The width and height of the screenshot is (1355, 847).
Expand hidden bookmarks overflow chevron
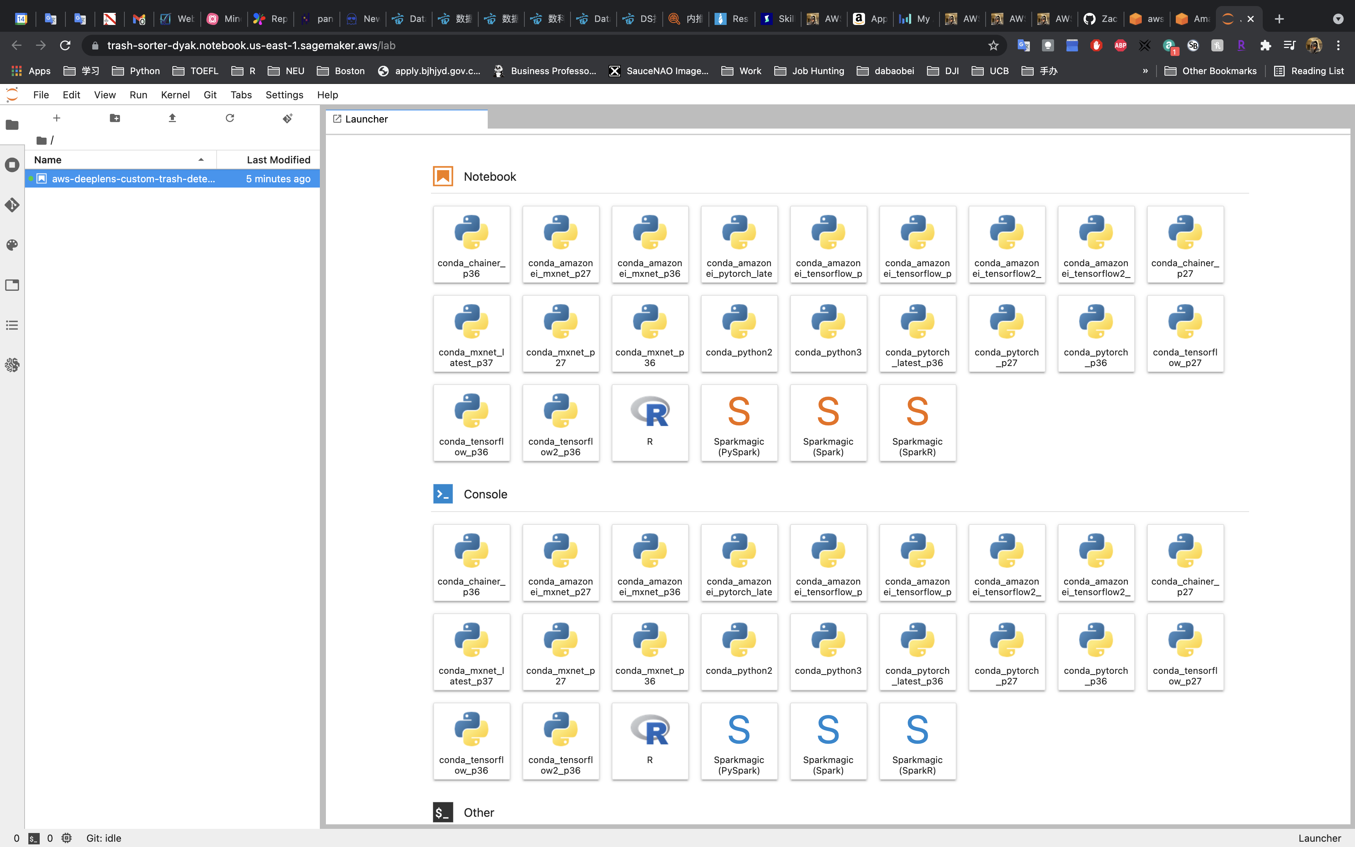1145,71
